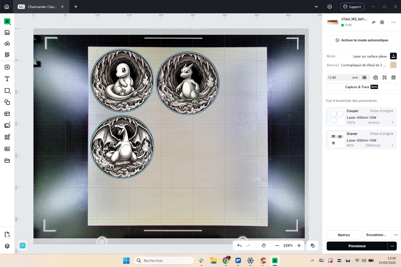This screenshot has width=401, height=267.
Task: Undo the last action
Action: click(239, 245)
